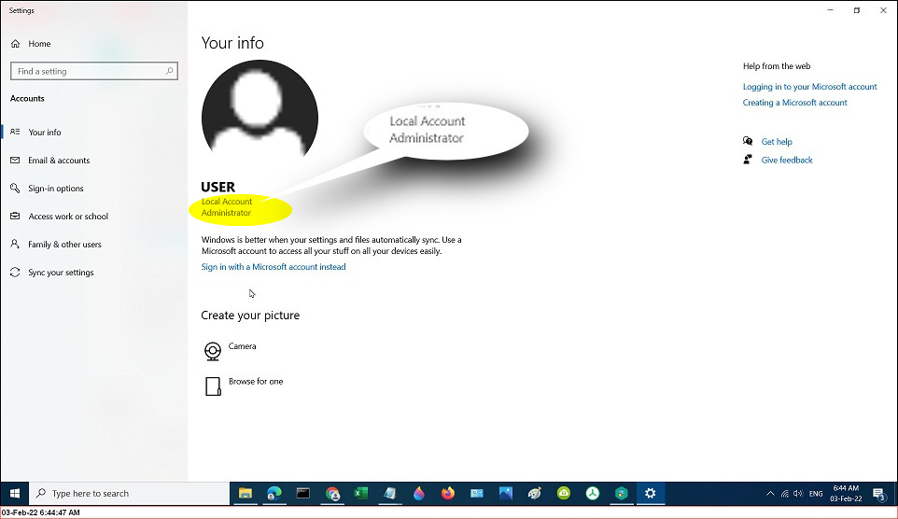Open the dark green three-spoke taskbar icon
Image resolution: width=898 pixels, height=519 pixels.
tap(592, 493)
